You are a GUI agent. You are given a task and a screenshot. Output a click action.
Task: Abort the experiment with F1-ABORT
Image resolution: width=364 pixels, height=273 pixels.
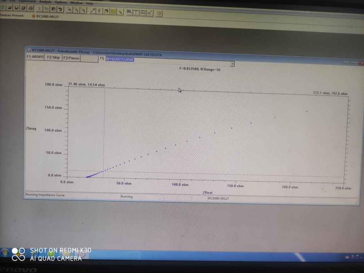pyautogui.click(x=35, y=57)
